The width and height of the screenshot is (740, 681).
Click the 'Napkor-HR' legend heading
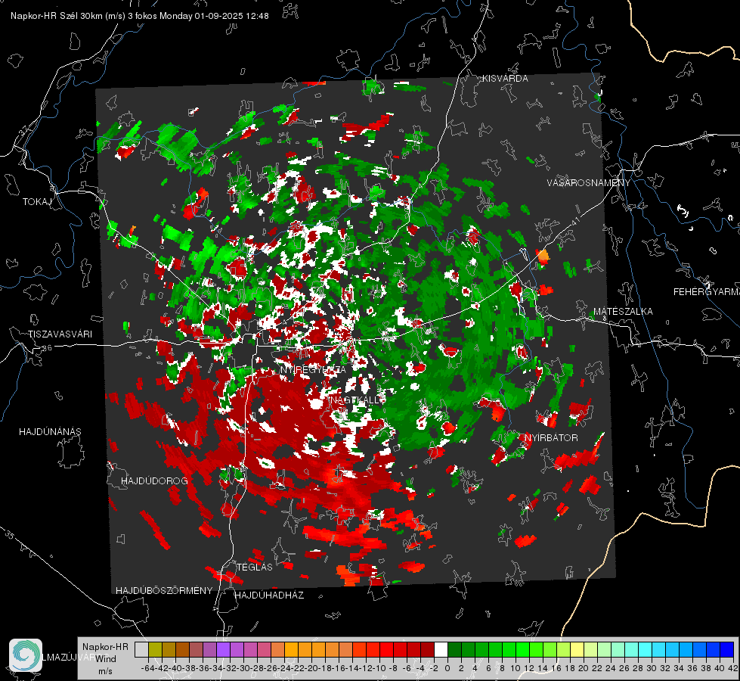click(x=105, y=646)
